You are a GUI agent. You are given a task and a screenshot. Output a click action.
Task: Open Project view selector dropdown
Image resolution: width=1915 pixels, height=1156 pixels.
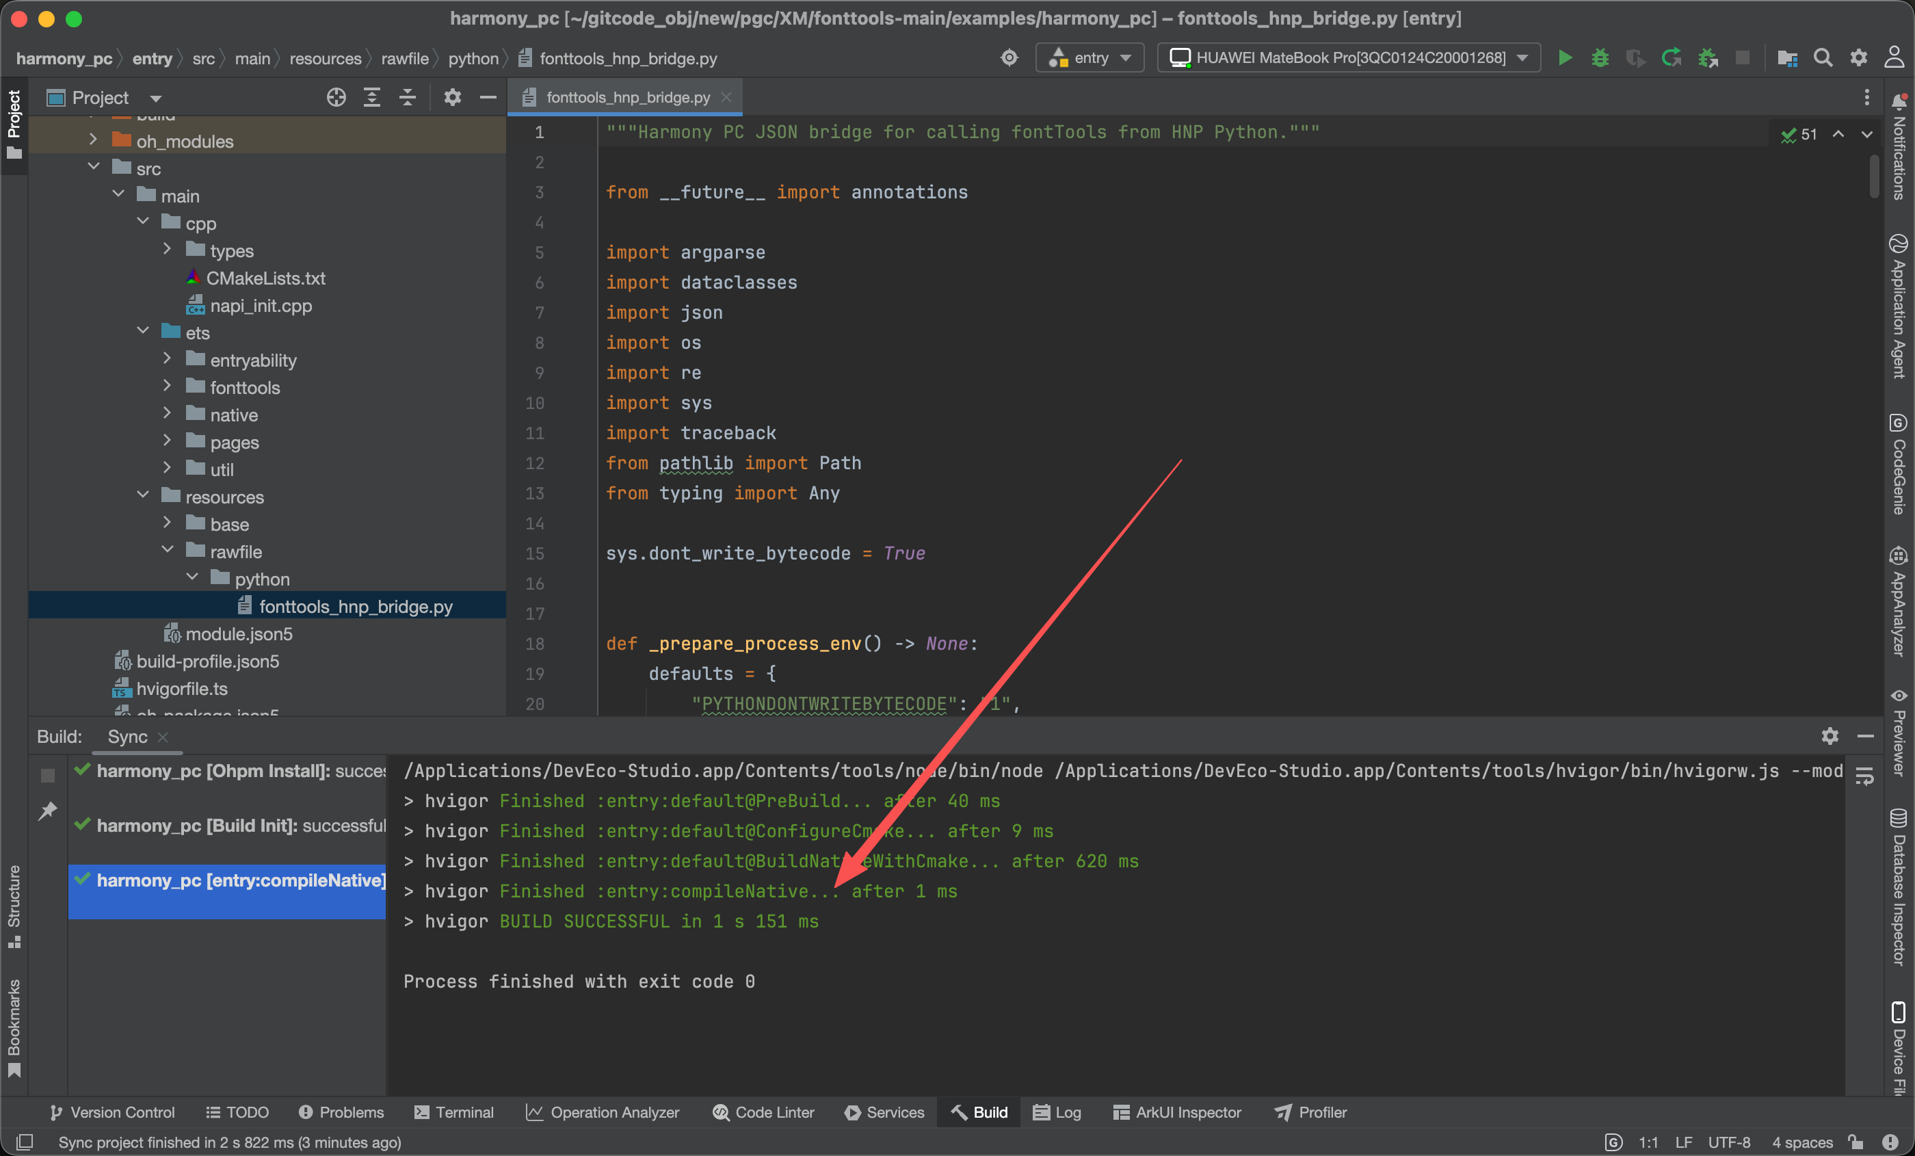click(x=104, y=97)
